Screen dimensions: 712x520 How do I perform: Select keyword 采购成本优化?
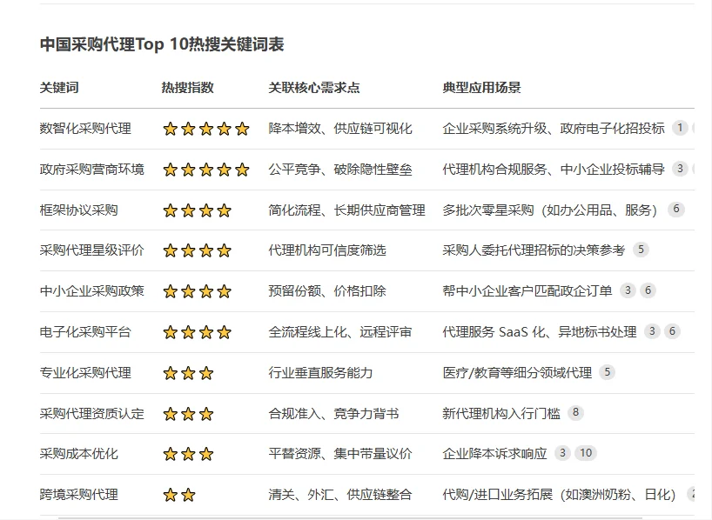point(78,454)
